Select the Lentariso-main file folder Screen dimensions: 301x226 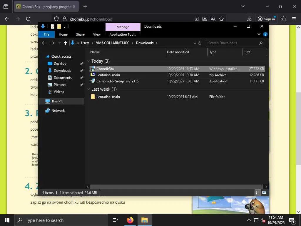tap(177, 97)
